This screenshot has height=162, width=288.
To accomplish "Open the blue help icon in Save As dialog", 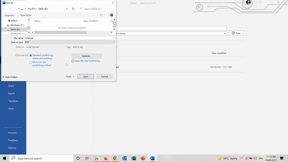I will tap(112, 15).
